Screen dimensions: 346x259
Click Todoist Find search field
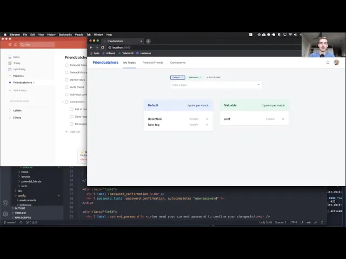[37, 44]
